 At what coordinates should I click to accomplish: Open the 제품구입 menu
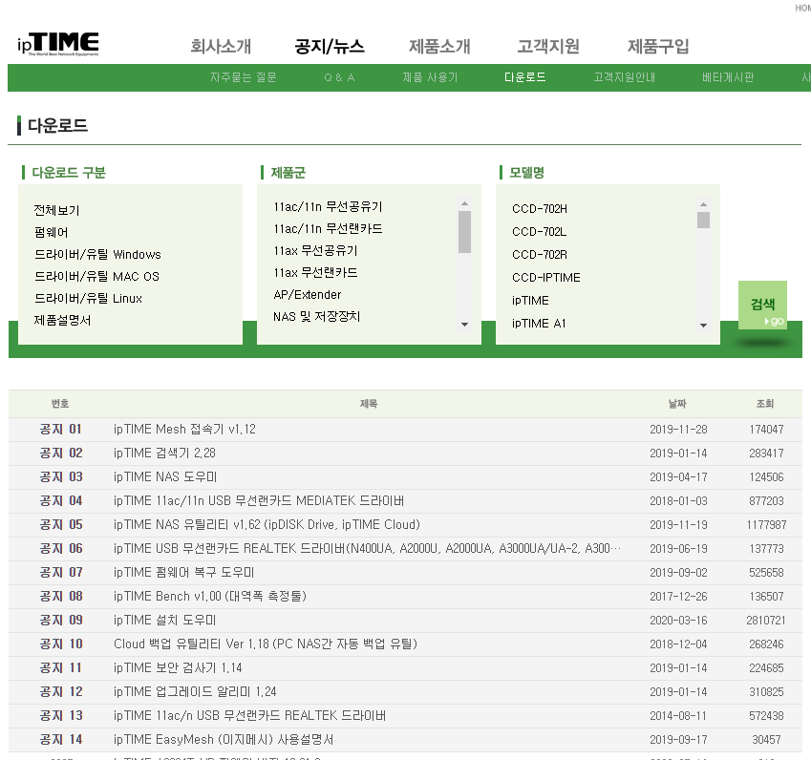pos(658,46)
